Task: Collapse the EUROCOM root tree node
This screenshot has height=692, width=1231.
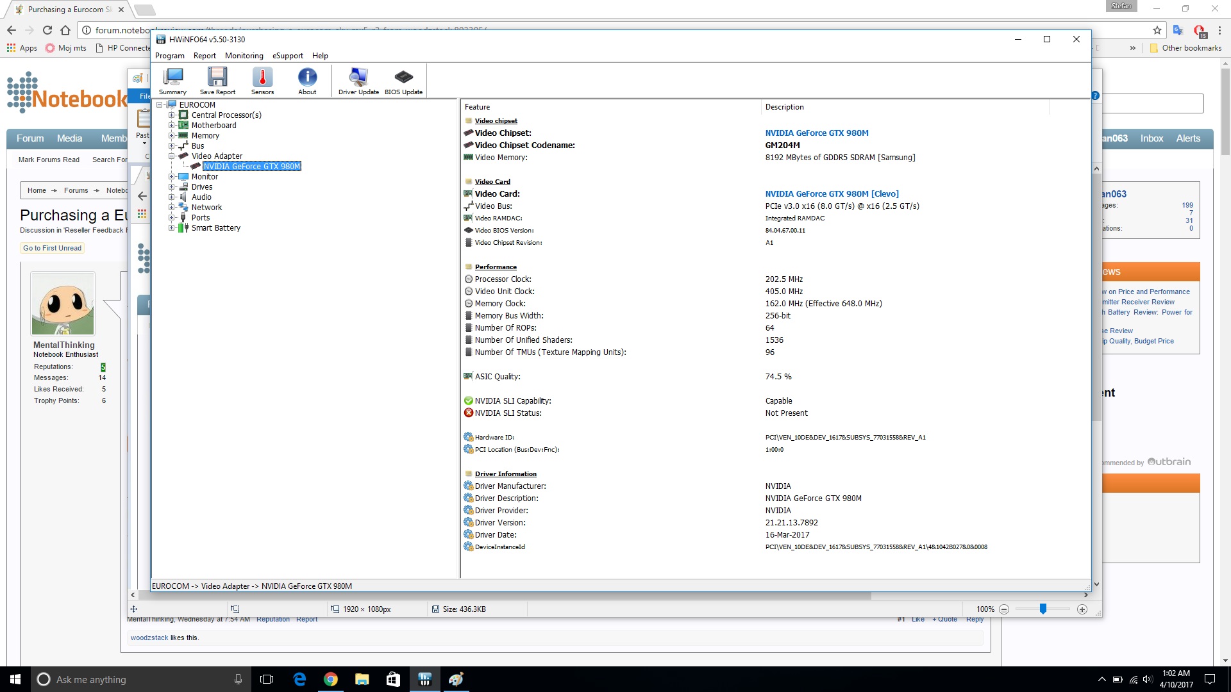Action: (160, 105)
